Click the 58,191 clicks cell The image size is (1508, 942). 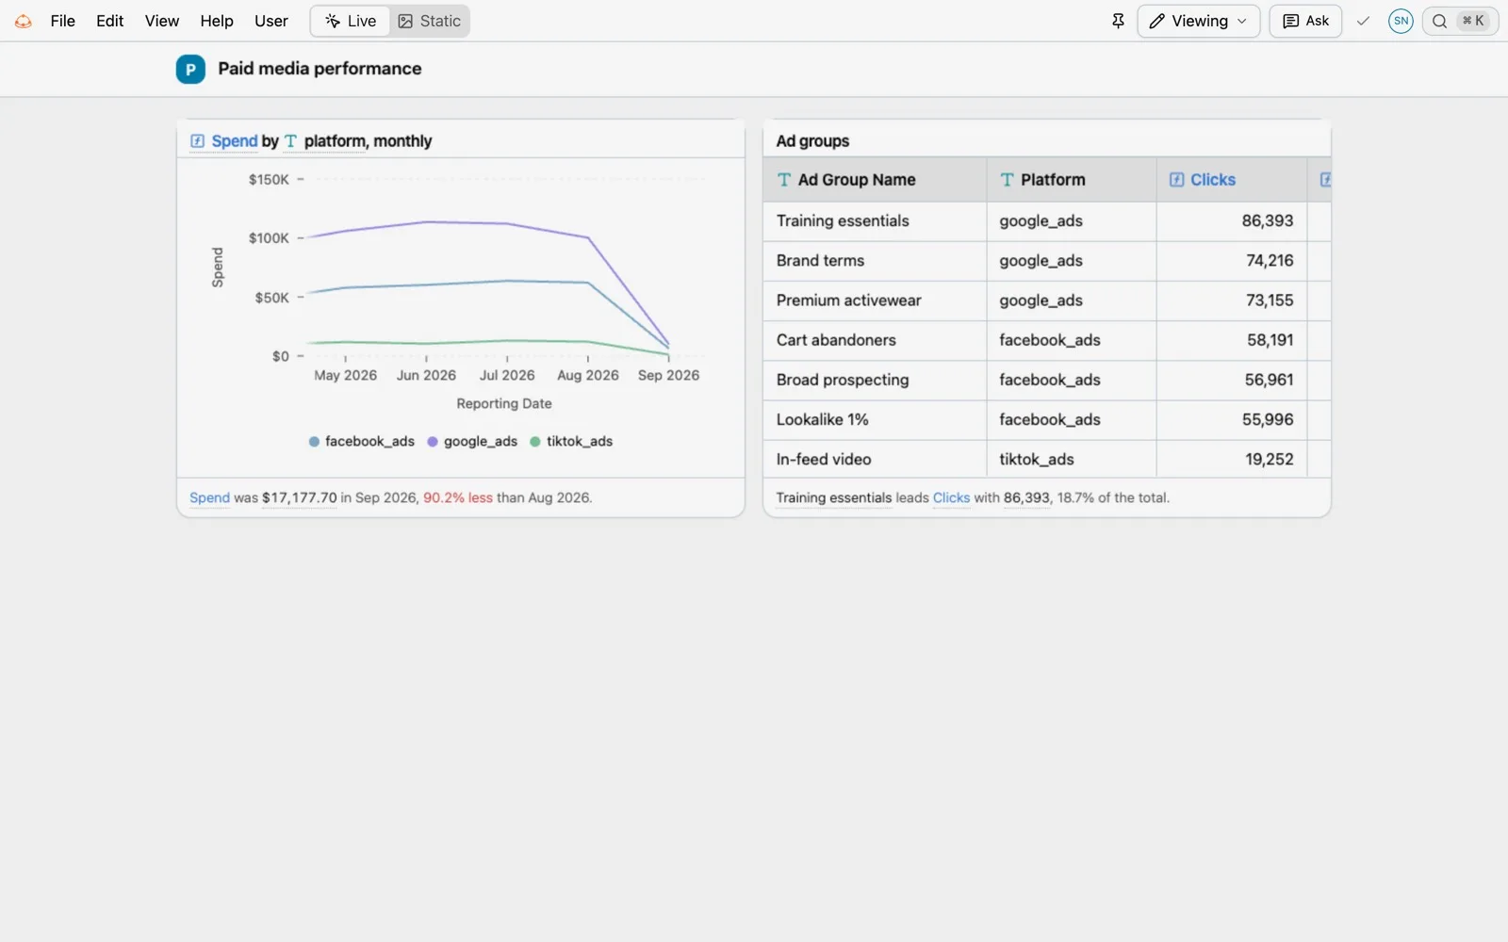pyautogui.click(x=1232, y=340)
